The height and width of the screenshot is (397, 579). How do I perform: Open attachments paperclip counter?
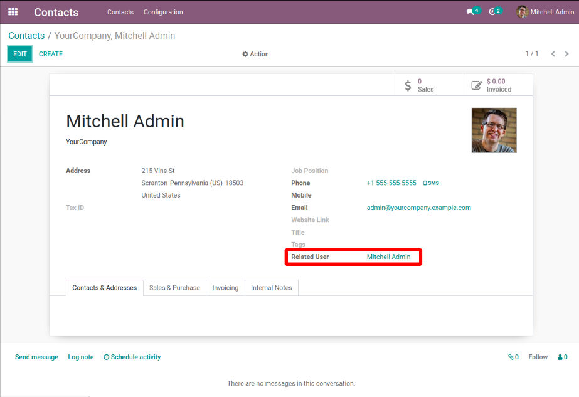(513, 357)
